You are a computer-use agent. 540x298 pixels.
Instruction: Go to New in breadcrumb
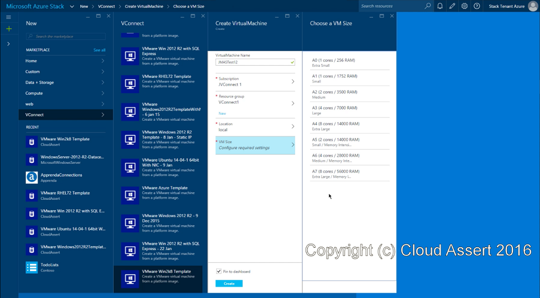point(84,6)
